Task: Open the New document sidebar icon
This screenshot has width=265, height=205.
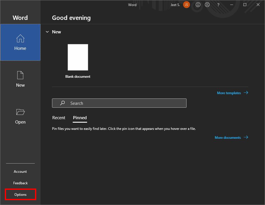Action: point(20,75)
